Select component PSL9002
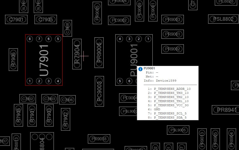The image size is (239, 150). (x=128, y=111)
